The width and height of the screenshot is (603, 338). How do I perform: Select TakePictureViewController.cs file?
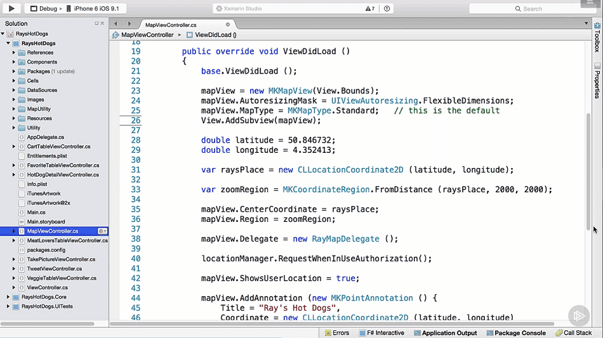[x=61, y=259]
